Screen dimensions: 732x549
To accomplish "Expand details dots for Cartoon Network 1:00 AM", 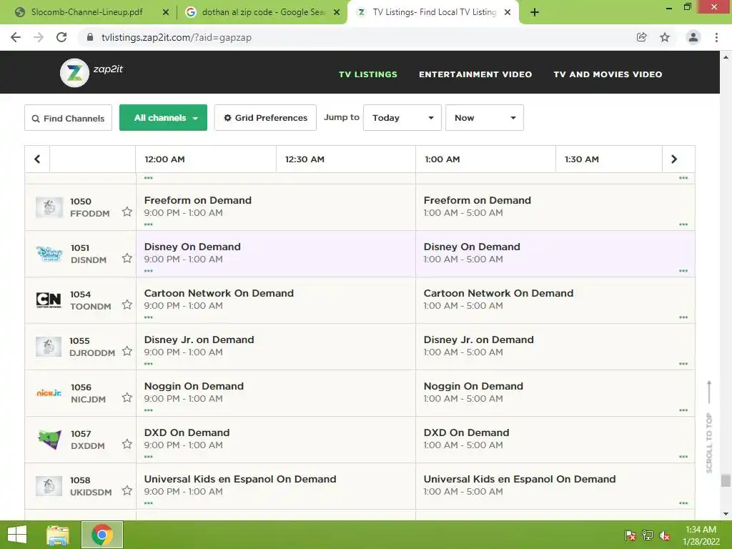I will click(683, 317).
